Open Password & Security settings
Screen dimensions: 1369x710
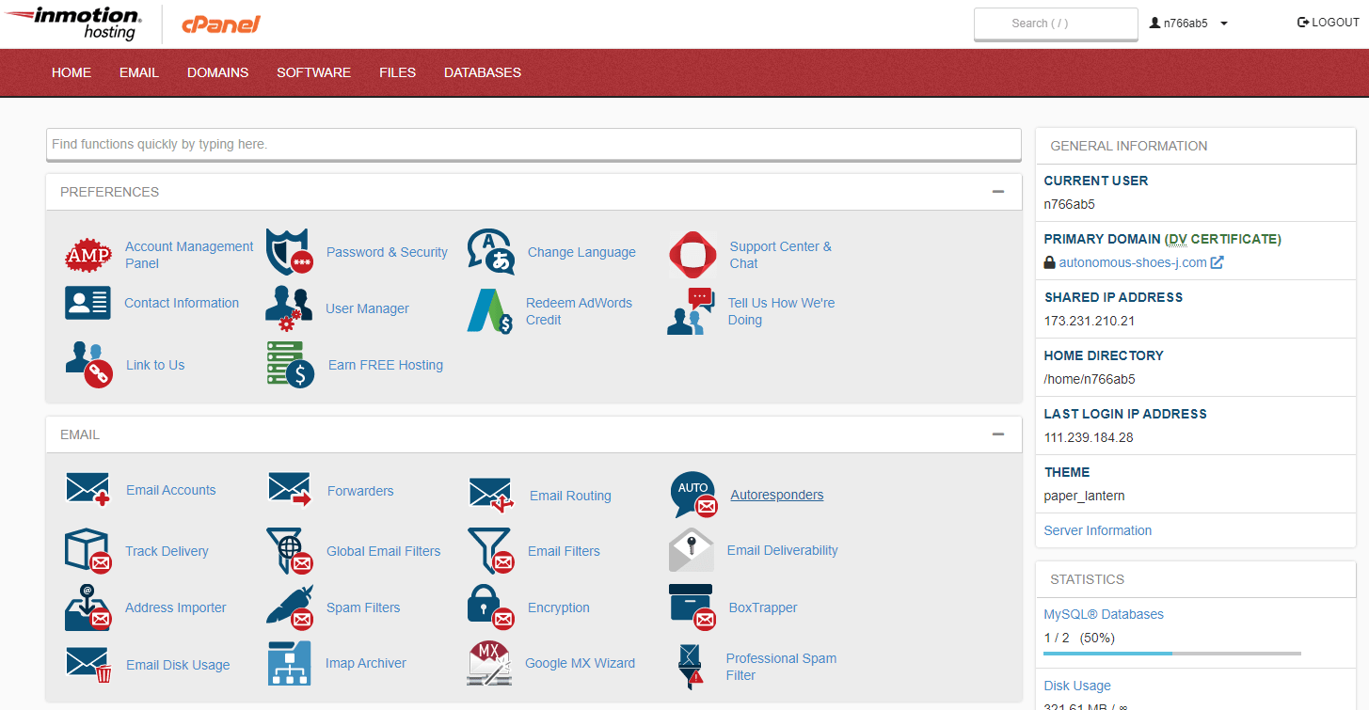pos(388,252)
